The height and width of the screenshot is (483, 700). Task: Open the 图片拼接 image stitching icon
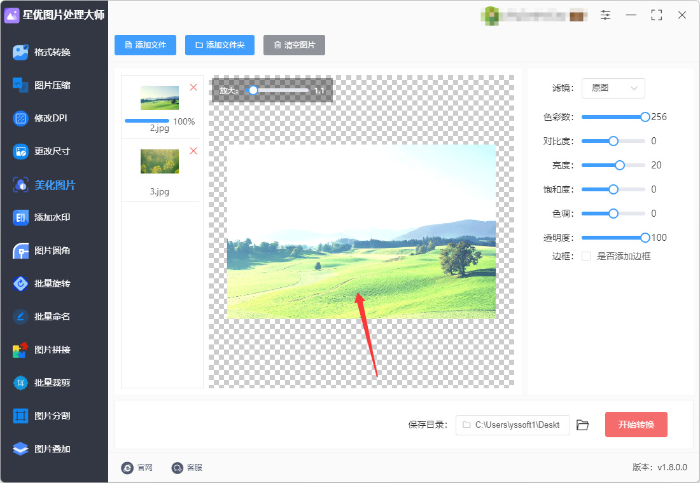click(x=20, y=350)
